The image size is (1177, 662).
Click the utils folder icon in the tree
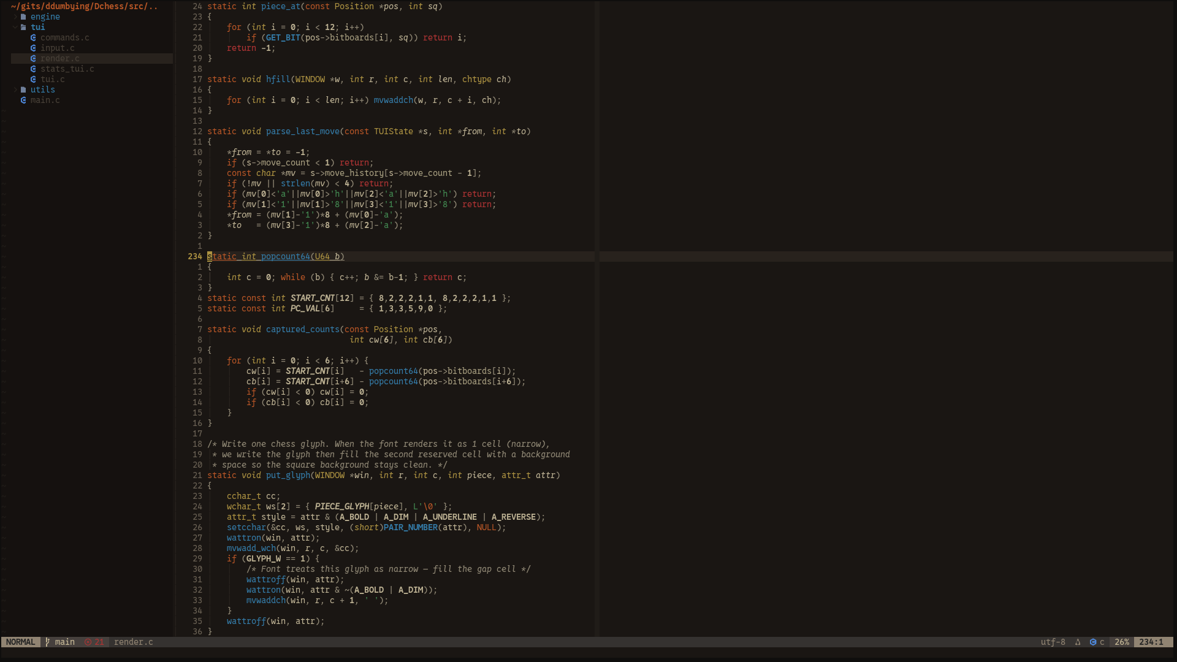click(23, 90)
